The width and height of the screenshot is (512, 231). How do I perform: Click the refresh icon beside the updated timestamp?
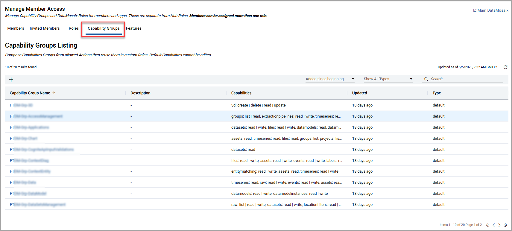point(505,67)
